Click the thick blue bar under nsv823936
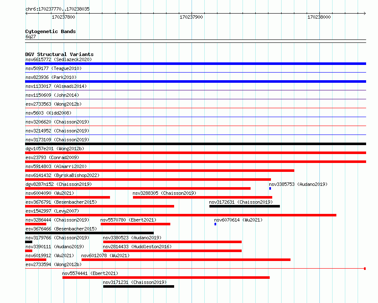 [x=195, y=81]
